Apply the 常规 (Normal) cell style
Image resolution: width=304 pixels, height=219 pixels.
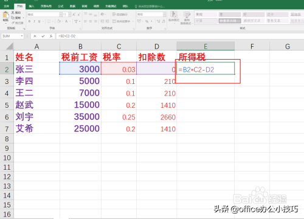[x=206, y=15]
